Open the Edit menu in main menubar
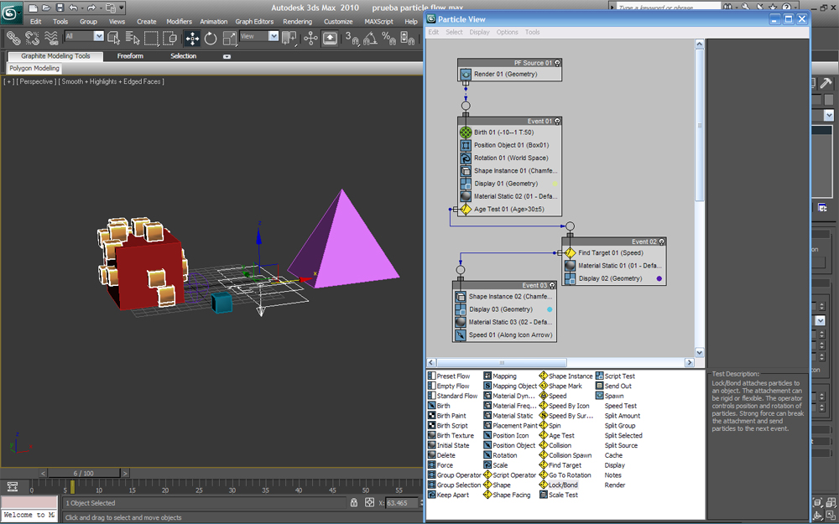 (x=36, y=22)
